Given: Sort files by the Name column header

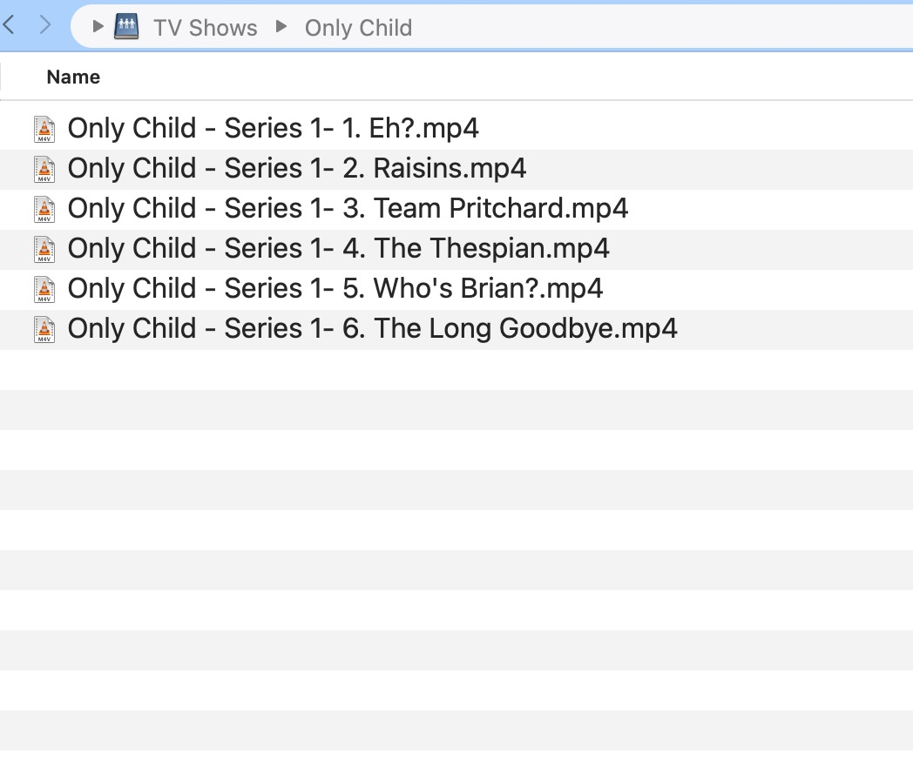Looking at the screenshot, I should [x=73, y=77].
